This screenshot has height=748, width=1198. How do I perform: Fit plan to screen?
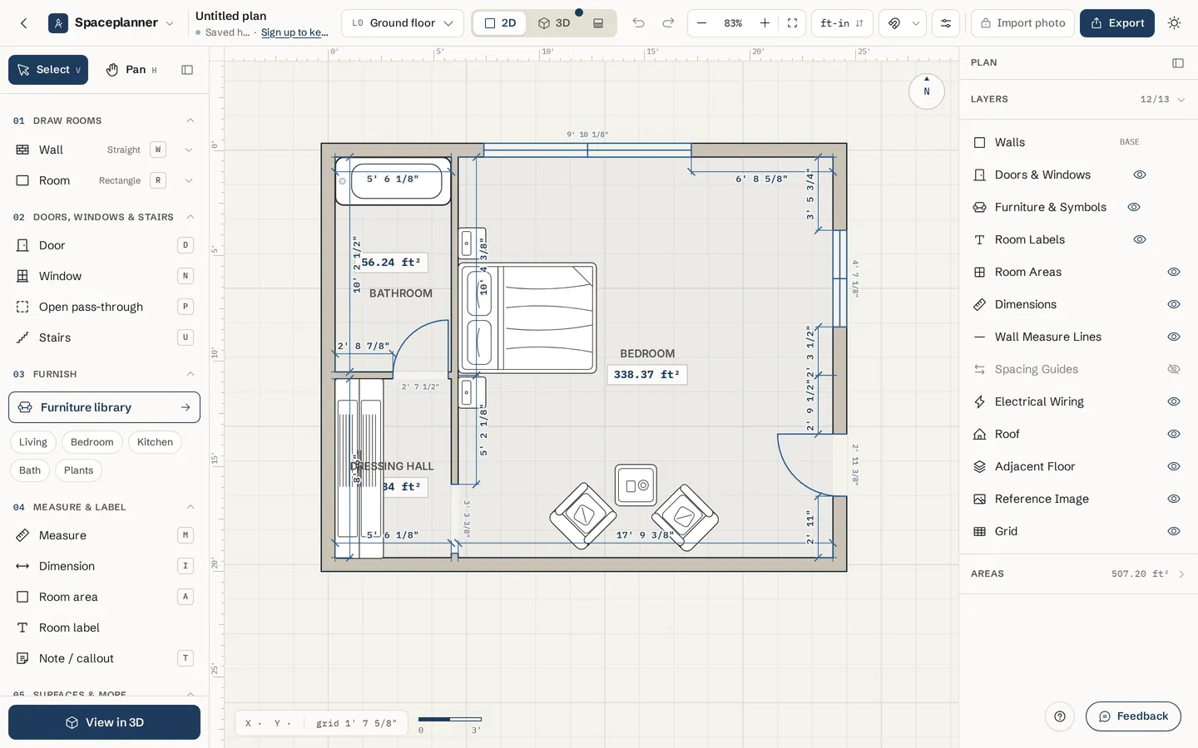[x=792, y=23]
